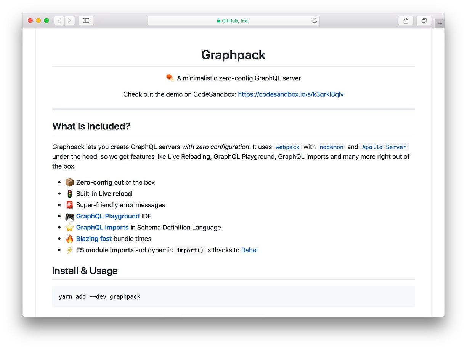Click the lightning emoji beside ES module imports
This screenshot has height=349, width=467.
[69, 250]
